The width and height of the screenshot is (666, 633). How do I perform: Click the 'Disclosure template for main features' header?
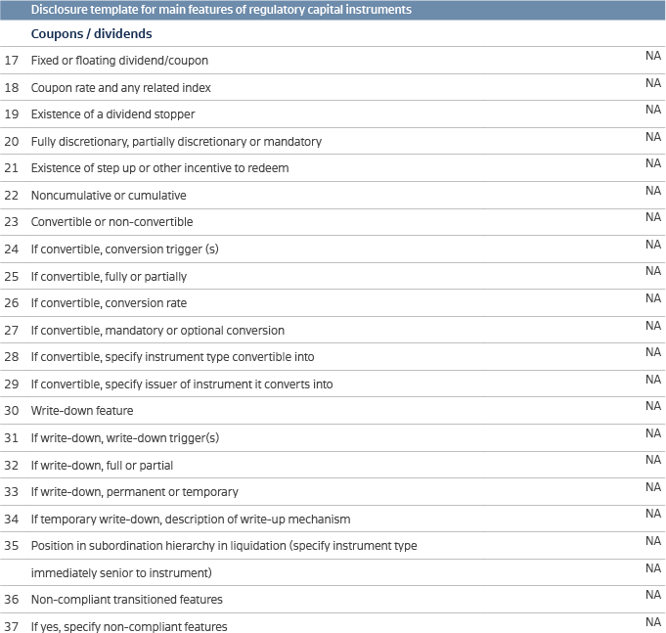point(220,10)
